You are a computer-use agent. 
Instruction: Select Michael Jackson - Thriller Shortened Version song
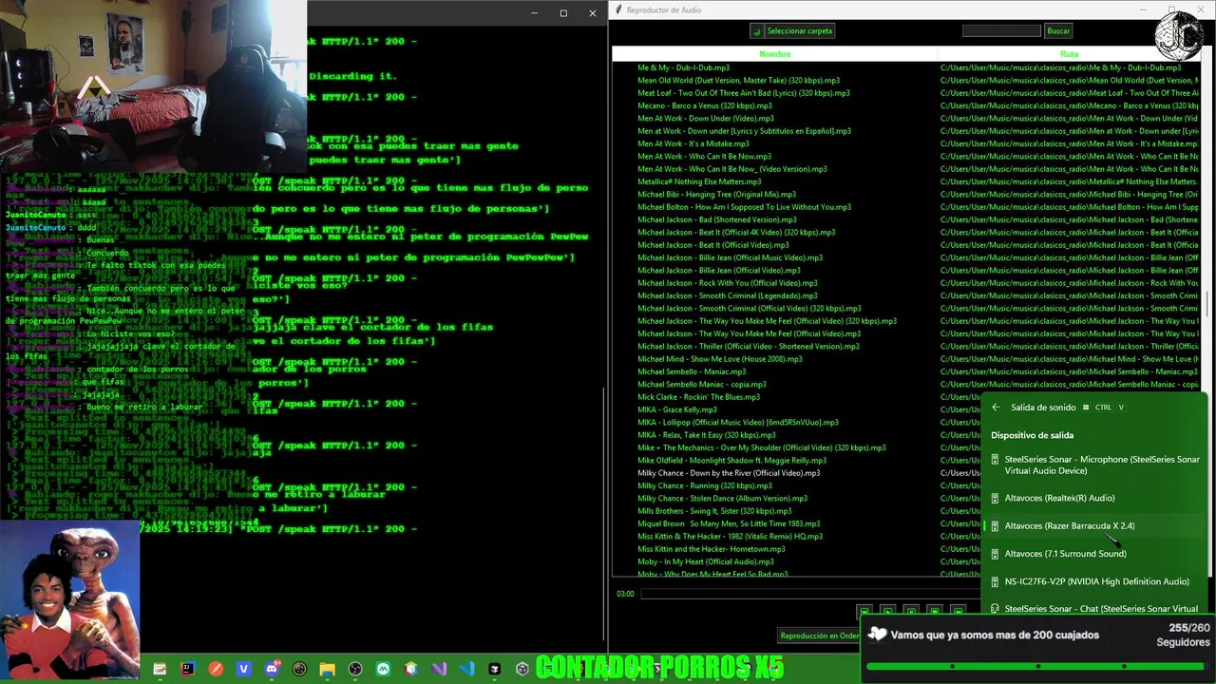748,346
